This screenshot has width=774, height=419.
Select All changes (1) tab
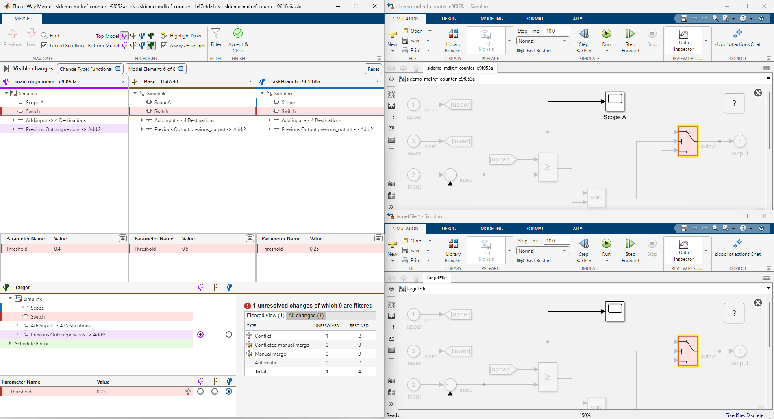coord(306,316)
